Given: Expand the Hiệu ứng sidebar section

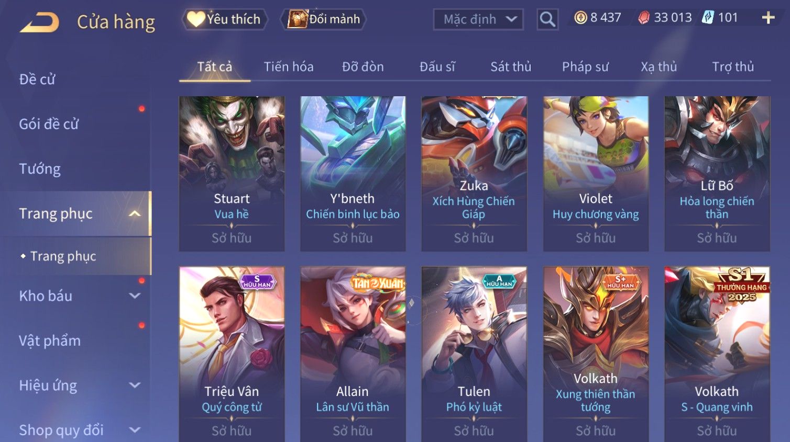Looking at the screenshot, I should (135, 386).
